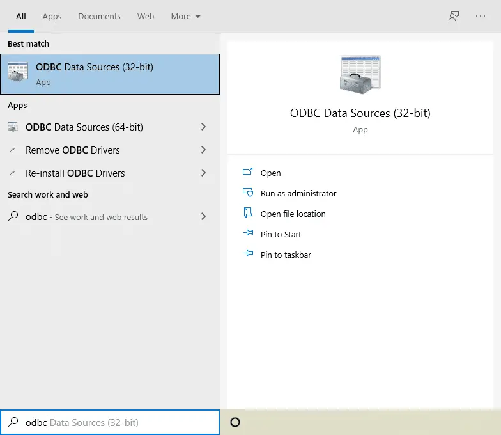The height and width of the screenshot is (435, 501).
Task: Click the Re-install ODBC Drivers icon
Action: click(13, 173)
